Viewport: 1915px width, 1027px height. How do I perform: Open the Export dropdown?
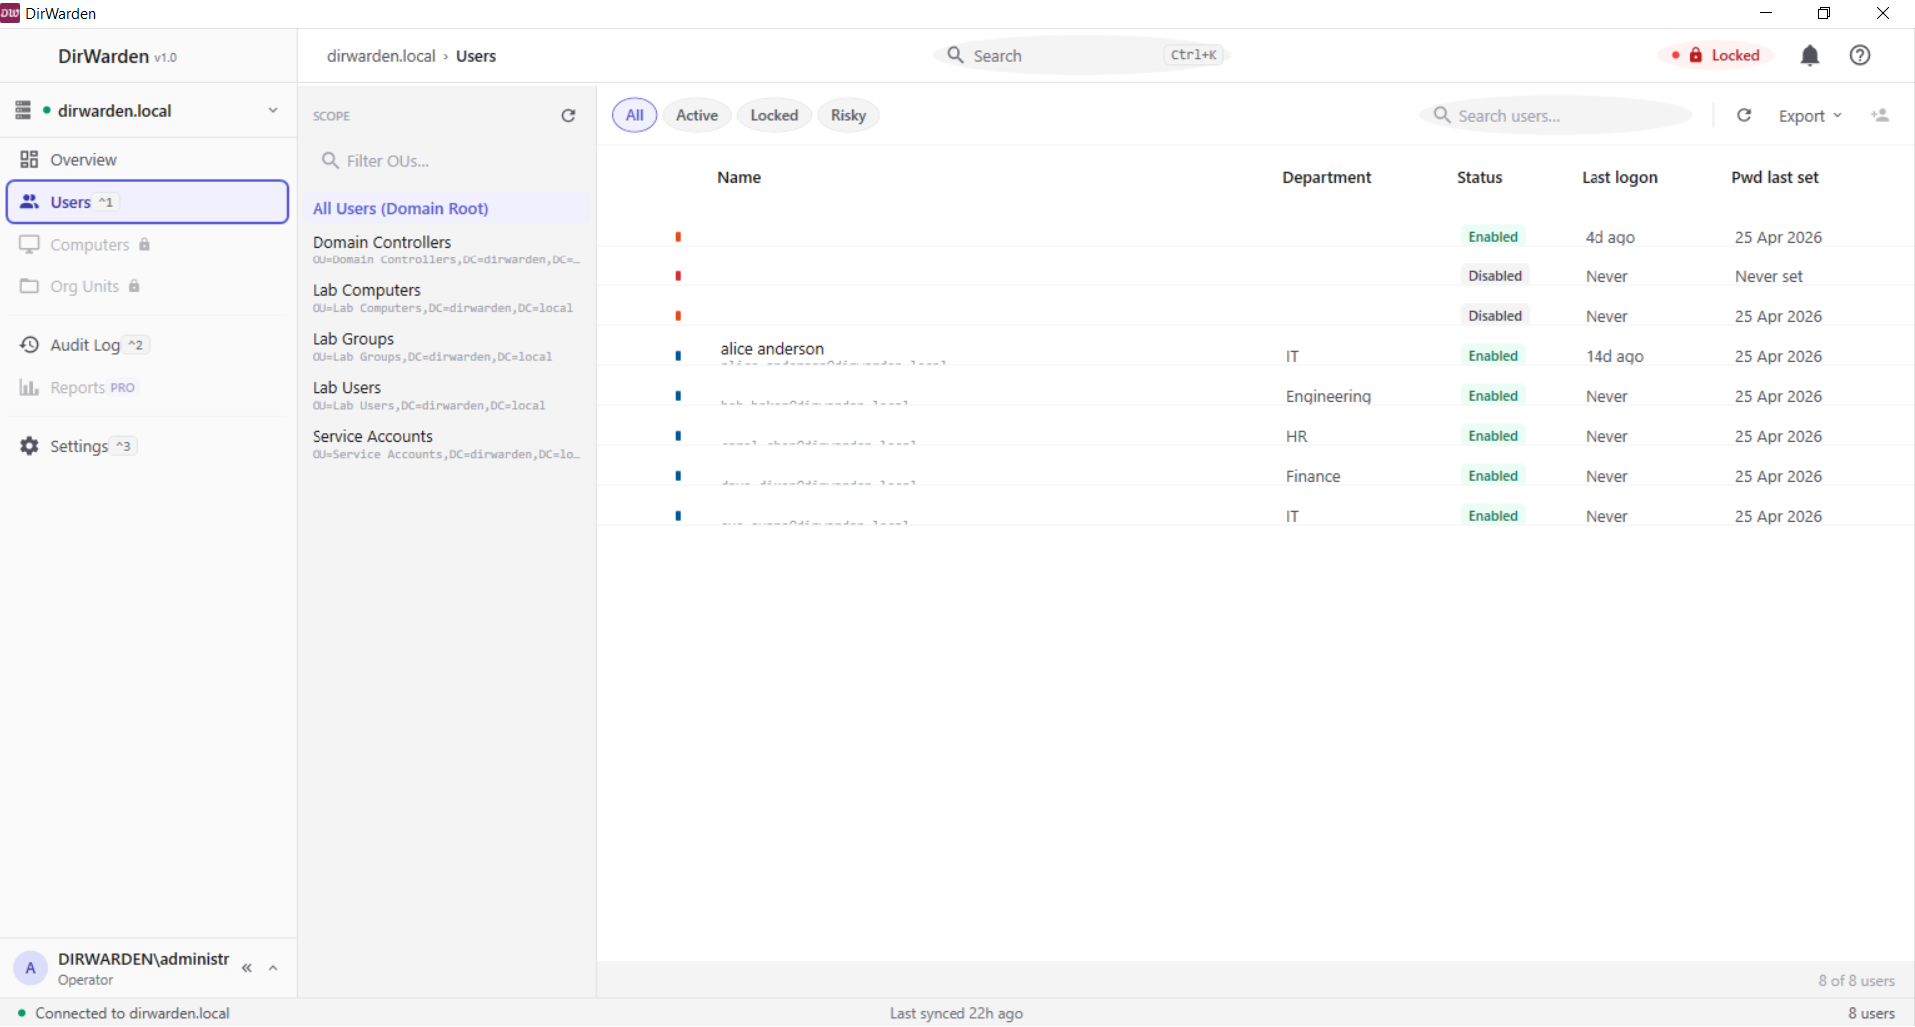tap(1809, 116)
